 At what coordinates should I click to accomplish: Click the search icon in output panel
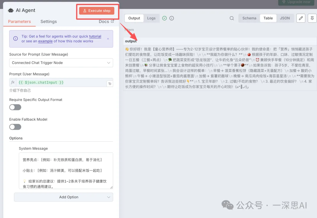[x=232, y=18]
